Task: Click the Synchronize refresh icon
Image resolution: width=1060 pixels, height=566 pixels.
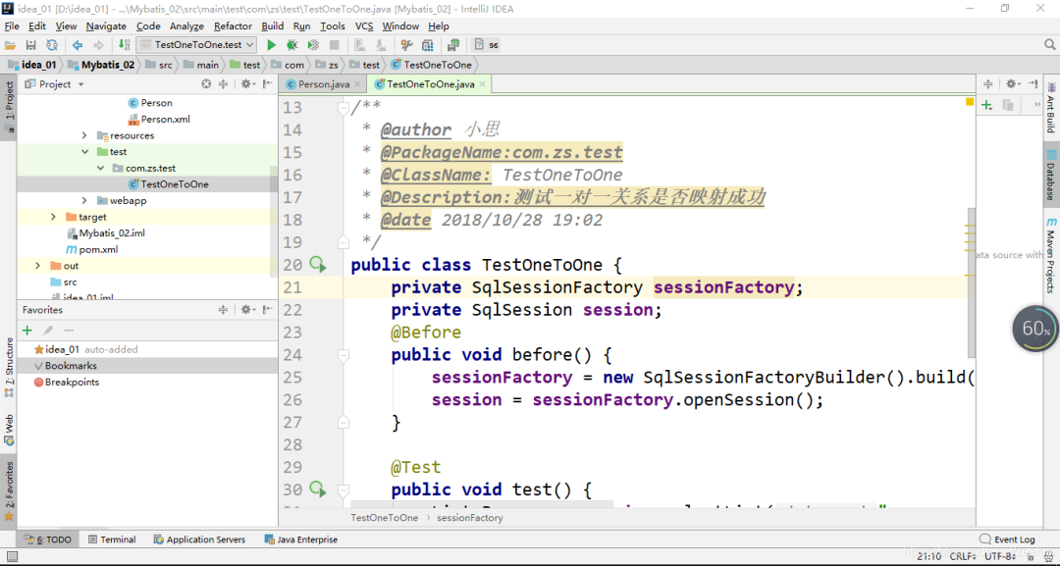Action: pyautogui.click(x=51, y=44)
